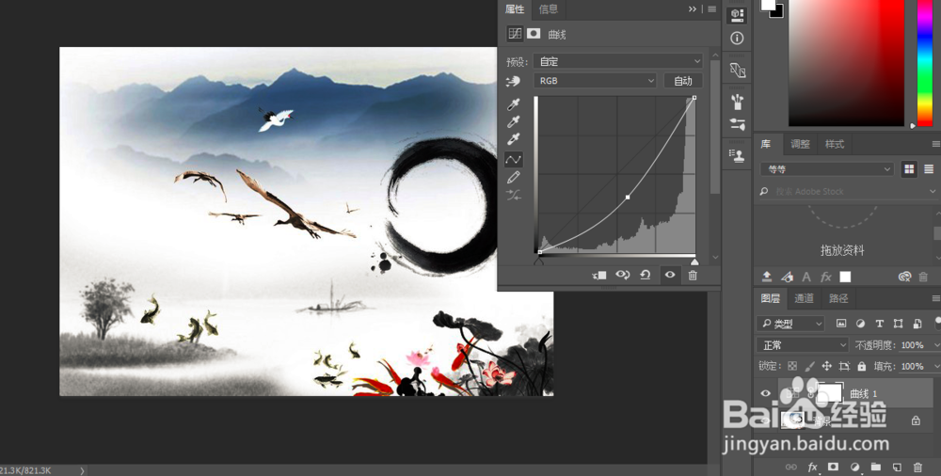Image resolution: width=941 pixels, height=476 pixels.
Task: Create a new layer
Action: coord(897,467)
